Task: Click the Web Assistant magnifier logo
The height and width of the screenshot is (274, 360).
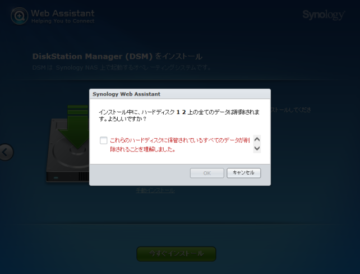Action: [19, 16]
